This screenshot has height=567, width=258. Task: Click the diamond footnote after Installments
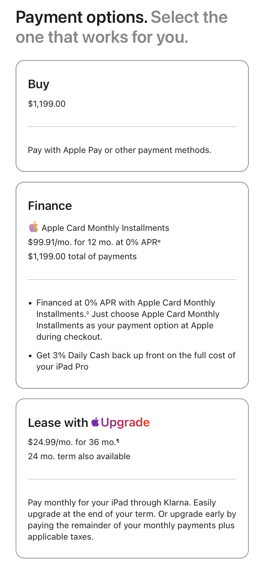point(87,313)
